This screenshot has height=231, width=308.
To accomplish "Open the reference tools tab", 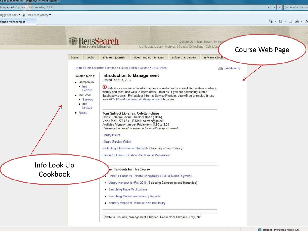I will pyautogui.click(x=214, y=57).
